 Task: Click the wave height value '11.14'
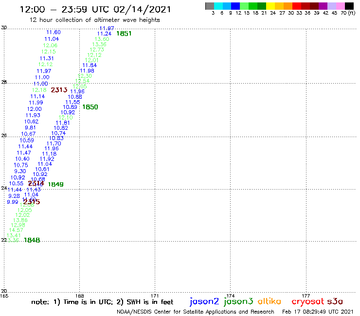(37, 96)
